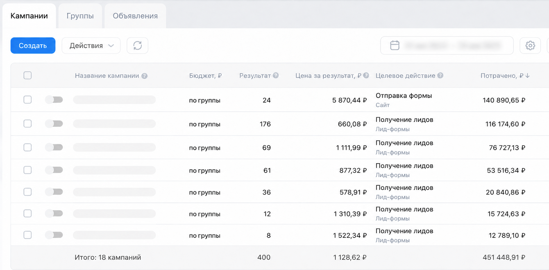Click the sort arrow beside Потрачено
The height and width of the screenshot is (270, 549).
click(x=527, y=76)
